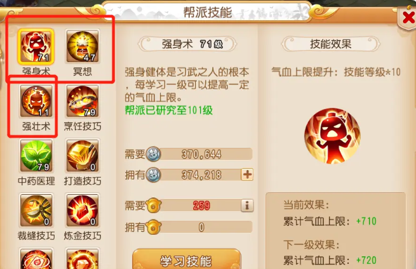The width and height of the screenshot is (416, 269).
Task: Click the plus button beside 374,218
Action: coord(247,174)
